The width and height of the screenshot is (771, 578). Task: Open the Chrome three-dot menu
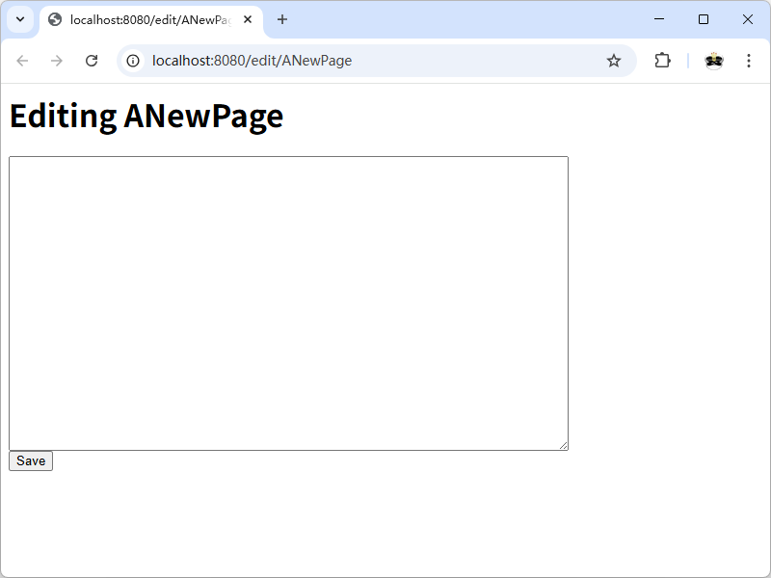[749, 61]
